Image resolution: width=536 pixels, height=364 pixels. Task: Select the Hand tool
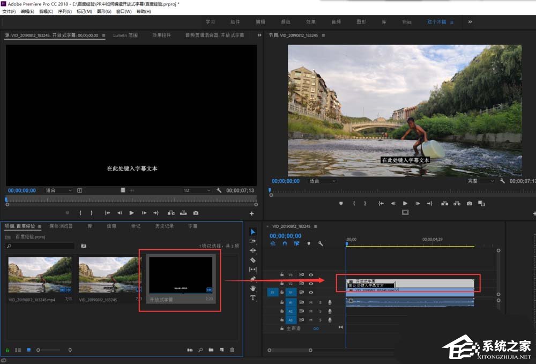253,288
